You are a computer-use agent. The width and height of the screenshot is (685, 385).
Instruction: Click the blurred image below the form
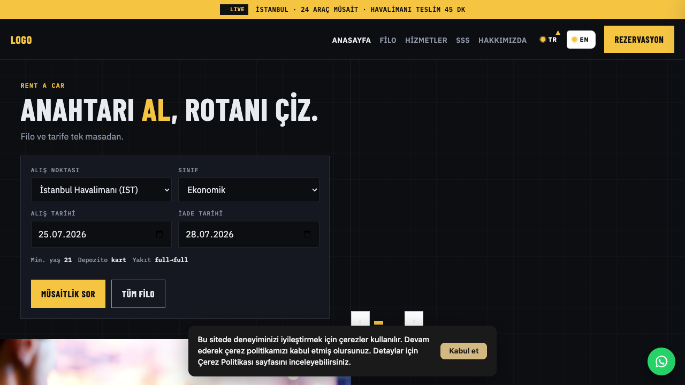(x=176, y=362)
